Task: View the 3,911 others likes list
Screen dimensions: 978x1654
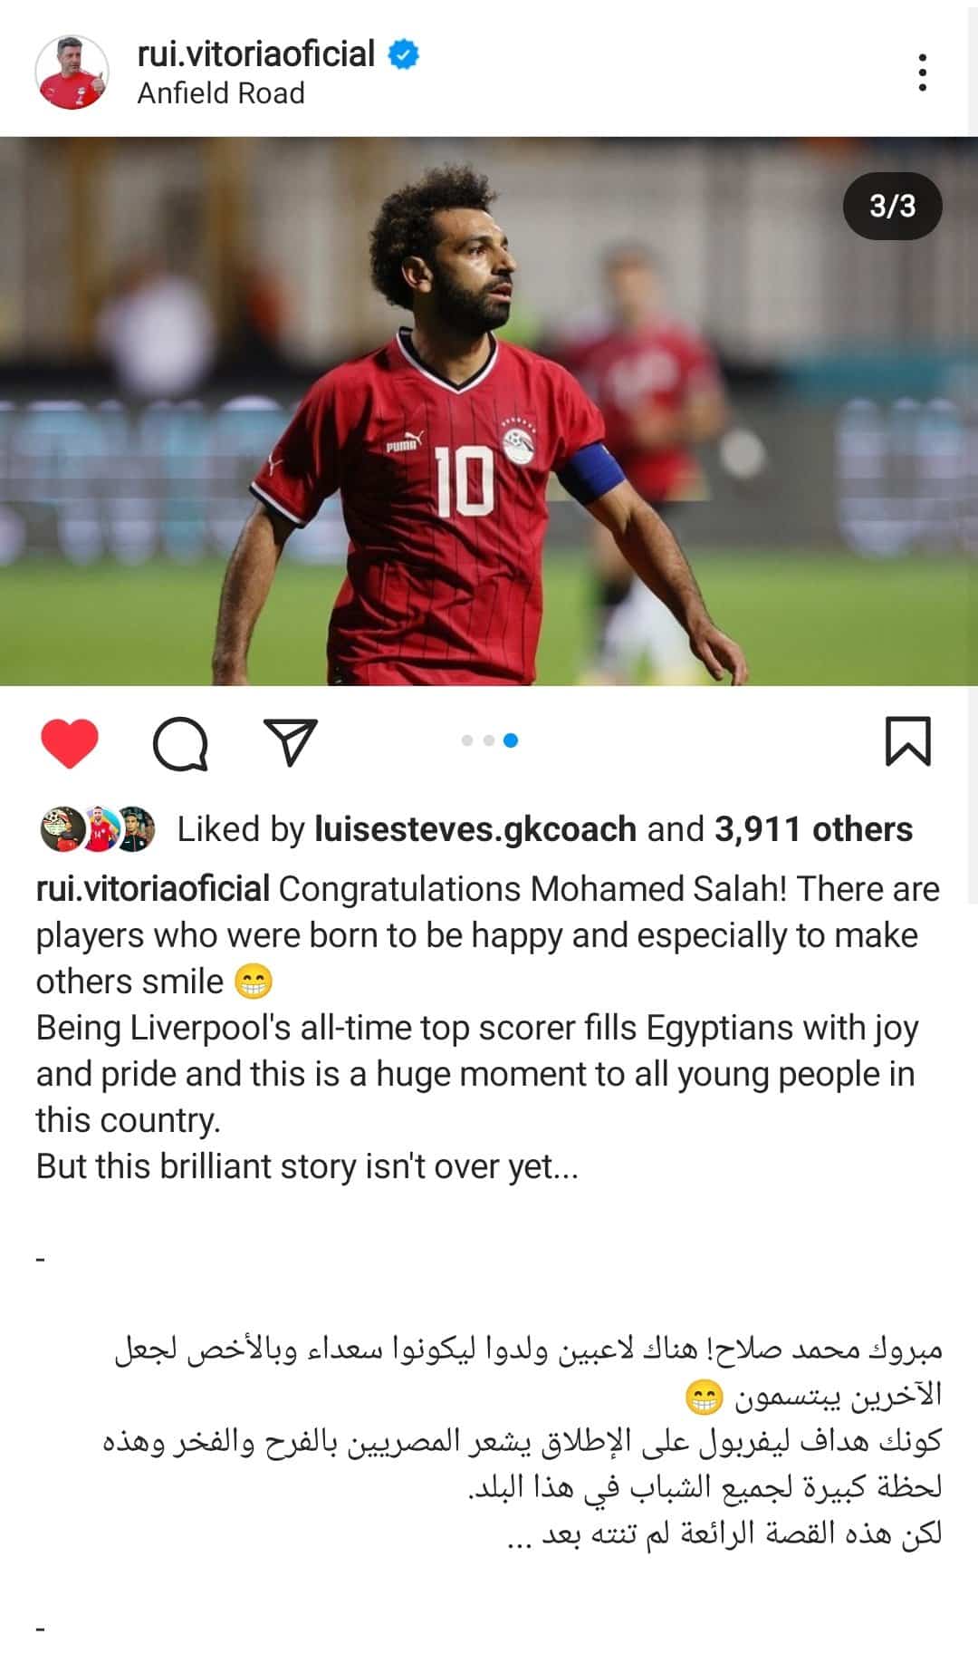Action: point(813,829)
